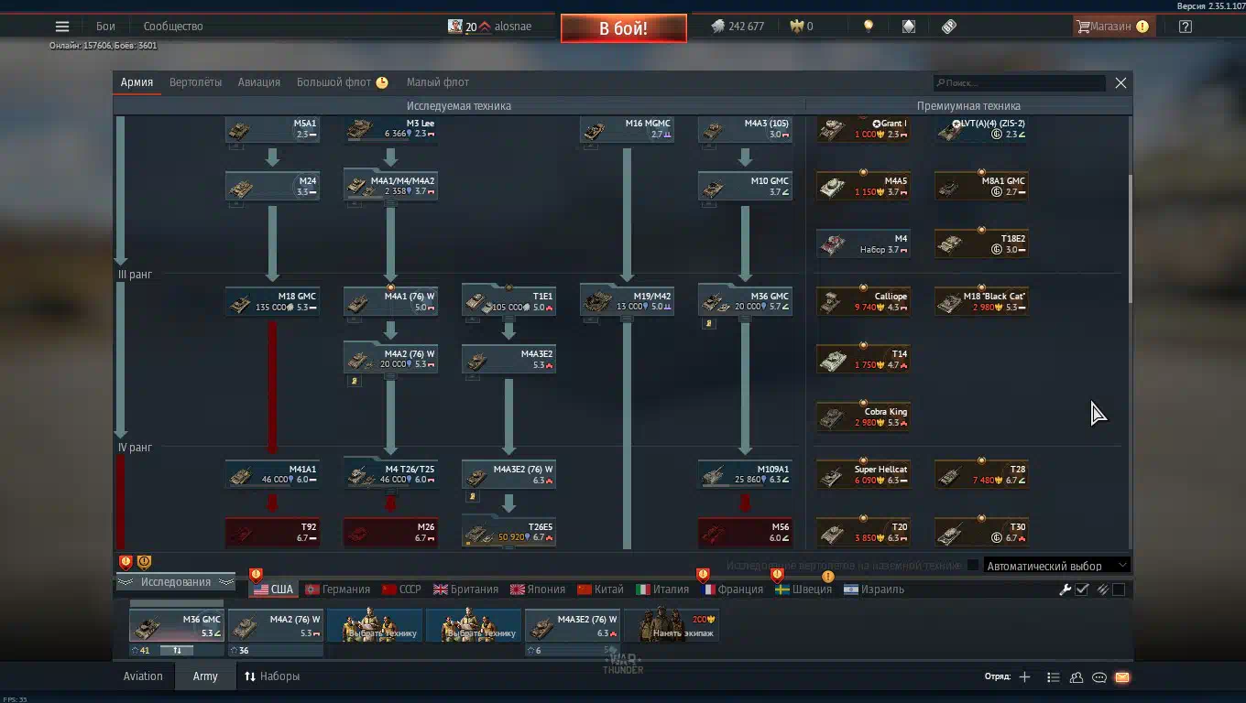This screenshot has width=1246, height=703.
Task: Click the player avatar next to alosnae
Action: pyautogui.click(x=455, y=27)
